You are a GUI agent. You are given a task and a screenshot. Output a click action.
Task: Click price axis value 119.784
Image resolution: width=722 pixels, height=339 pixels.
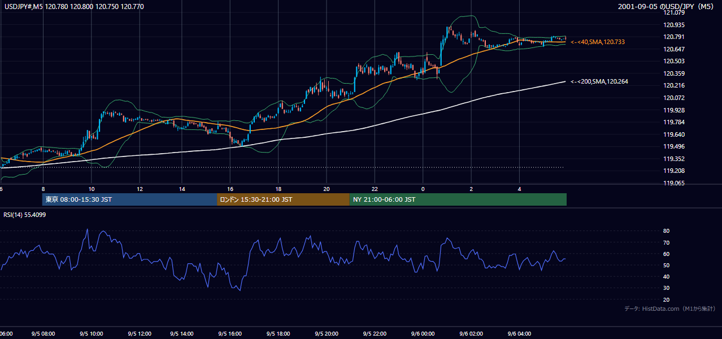click(x=675, y=122)
